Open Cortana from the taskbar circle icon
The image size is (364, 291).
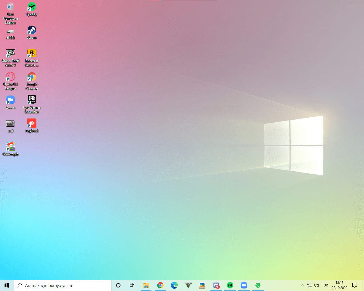[x=118, y=285]
